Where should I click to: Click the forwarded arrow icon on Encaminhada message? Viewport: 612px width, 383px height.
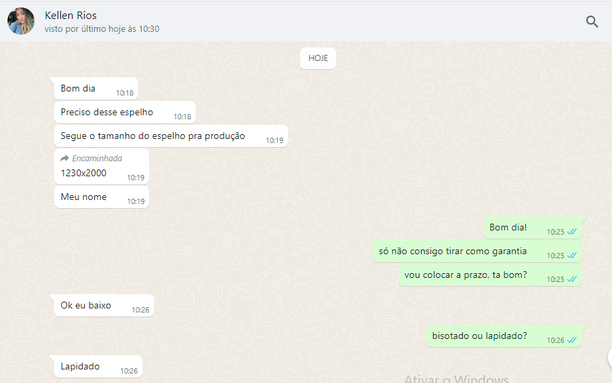(64, 158)
